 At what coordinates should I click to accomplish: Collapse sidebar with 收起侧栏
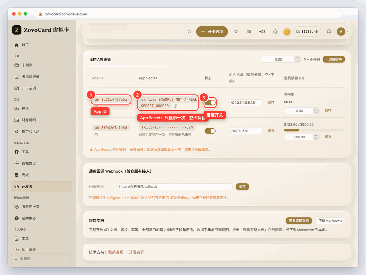(41, 259)
